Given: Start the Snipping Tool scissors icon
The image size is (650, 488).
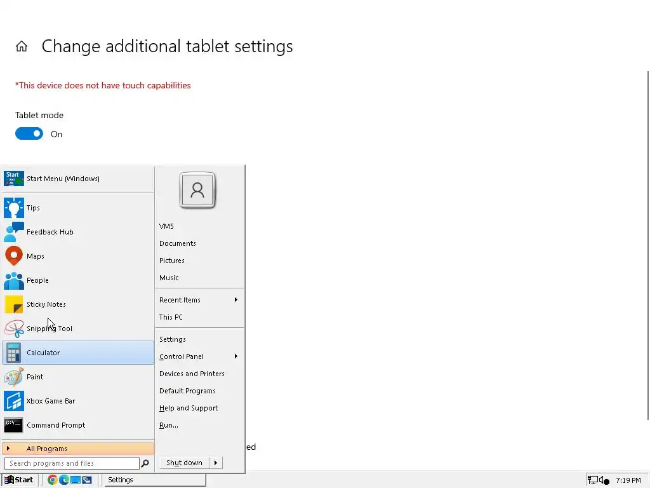Looking at the screenshot, I should (x=14, y=329).
